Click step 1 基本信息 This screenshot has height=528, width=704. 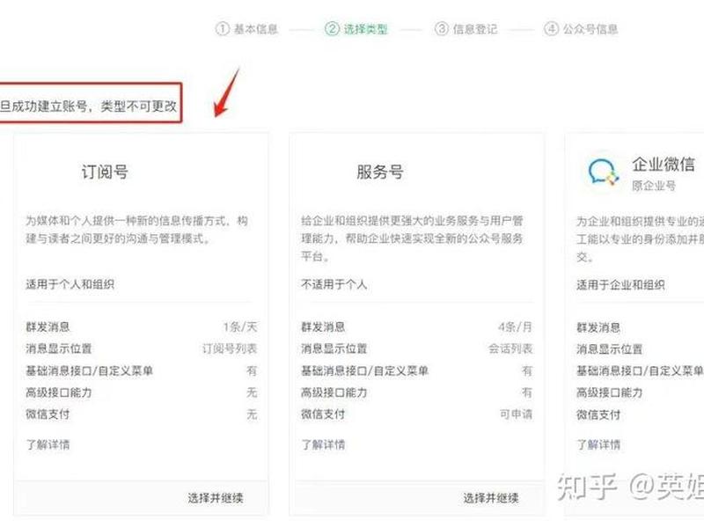247,29
